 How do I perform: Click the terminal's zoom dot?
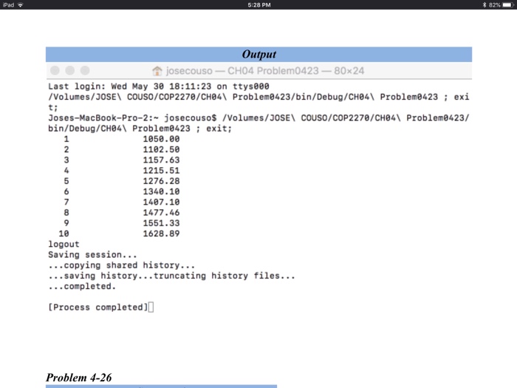(85, 71)
